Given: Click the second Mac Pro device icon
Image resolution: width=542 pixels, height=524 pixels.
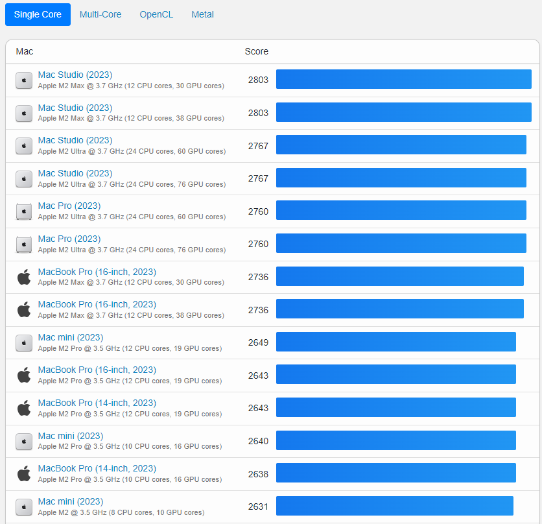Looking at the screenshot, I should [23, 244].
